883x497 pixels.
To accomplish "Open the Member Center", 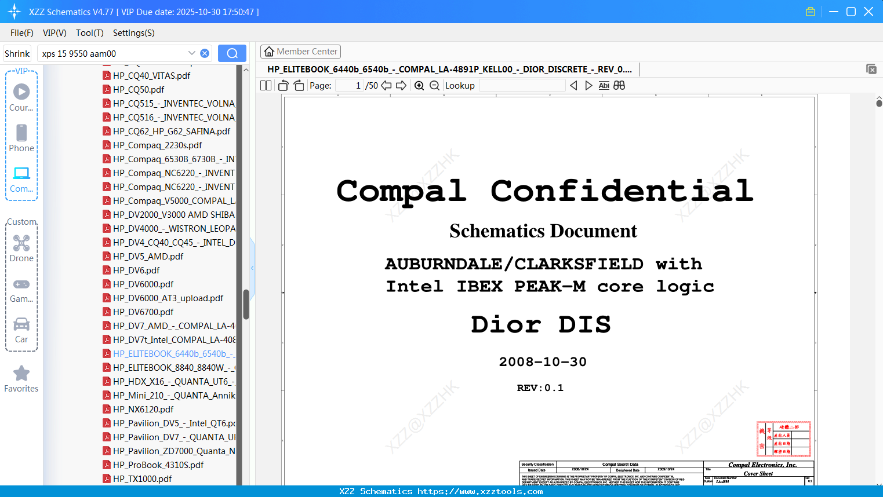I will 300,52.
